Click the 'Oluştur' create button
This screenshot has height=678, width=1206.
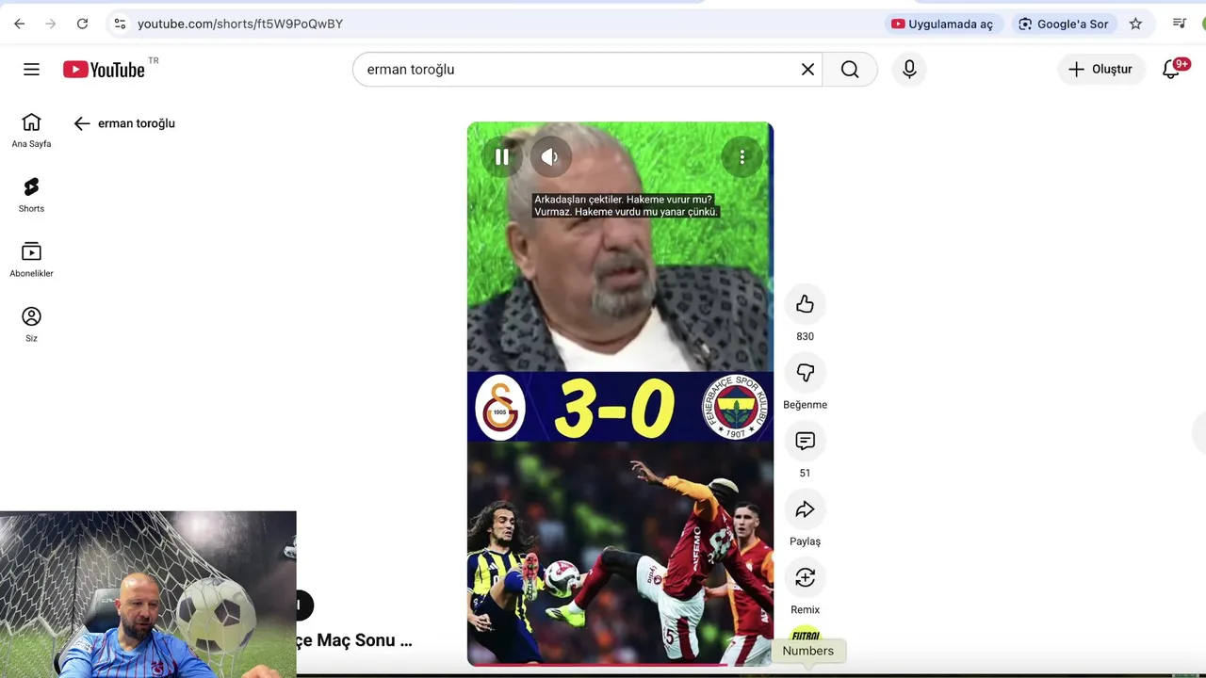(x=1100, y=69)
